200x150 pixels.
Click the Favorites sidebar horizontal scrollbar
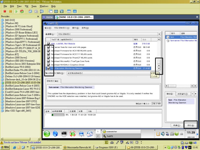point(20,139)
